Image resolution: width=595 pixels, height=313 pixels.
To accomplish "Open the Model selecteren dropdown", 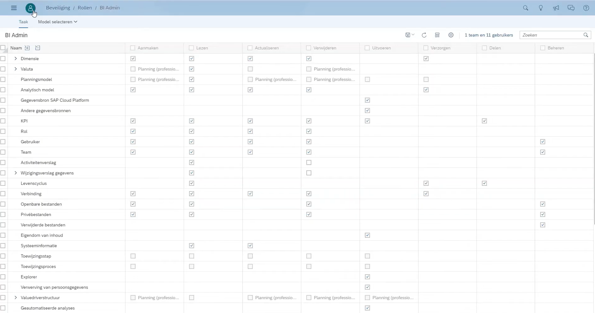I will click(x=57, y=22).
